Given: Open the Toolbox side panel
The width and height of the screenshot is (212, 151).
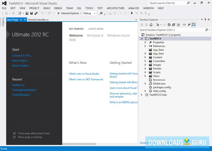Looking at the screenshot, I should click(x=3, y=22).
